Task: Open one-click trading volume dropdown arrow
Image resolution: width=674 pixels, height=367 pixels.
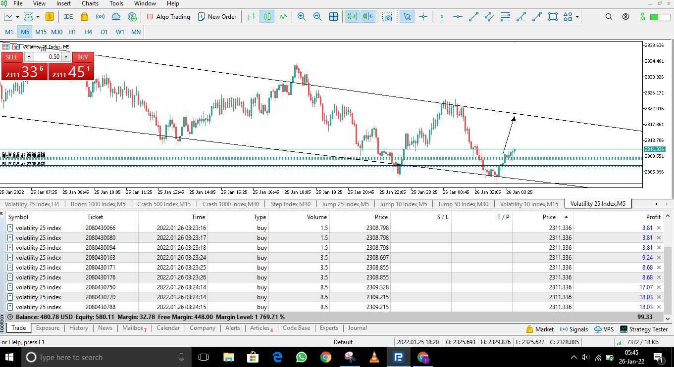Action: click(x=28, y=57)
